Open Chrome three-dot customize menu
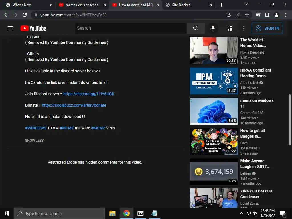 click(x=286, y=15)
